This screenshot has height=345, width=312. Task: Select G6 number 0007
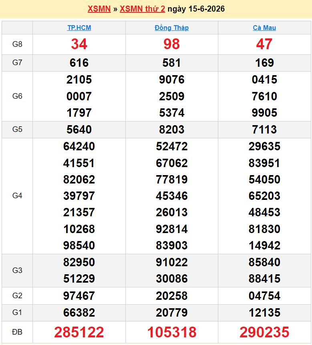[79, 96]
